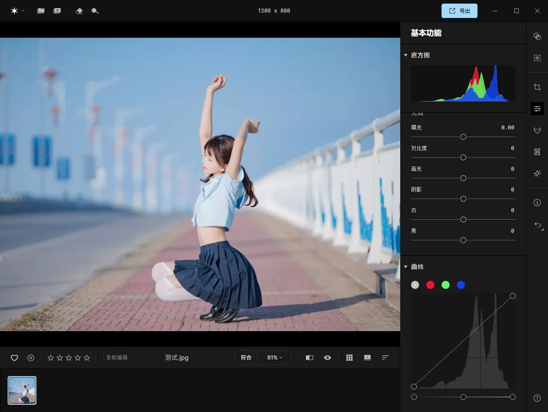Collapse the 曲线 curves section
The width and height of the screenshot is (548, 412).
click(406, 267)
